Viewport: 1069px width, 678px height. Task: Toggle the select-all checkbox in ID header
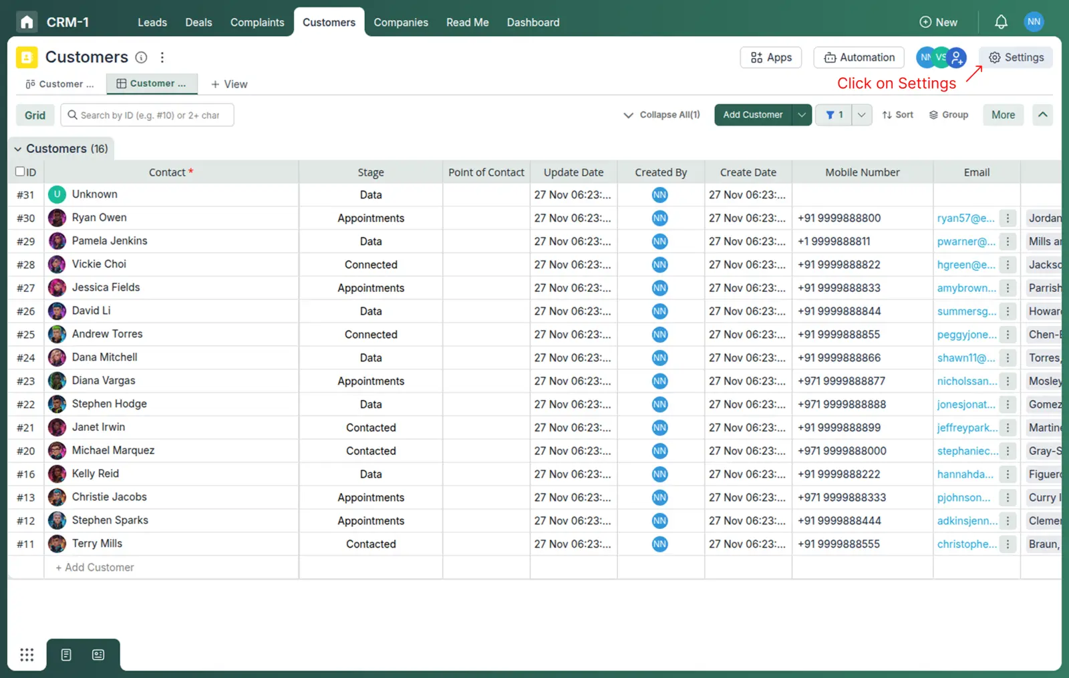(20, 172)
